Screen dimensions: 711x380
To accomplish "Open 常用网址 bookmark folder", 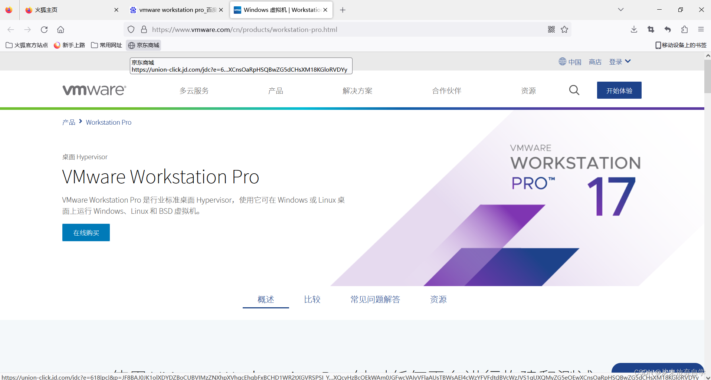I will tap(107, 45).
